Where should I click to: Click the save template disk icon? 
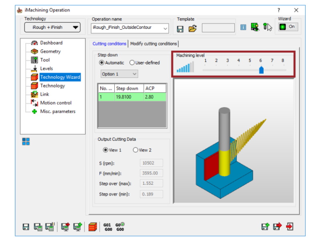(180, 29)
